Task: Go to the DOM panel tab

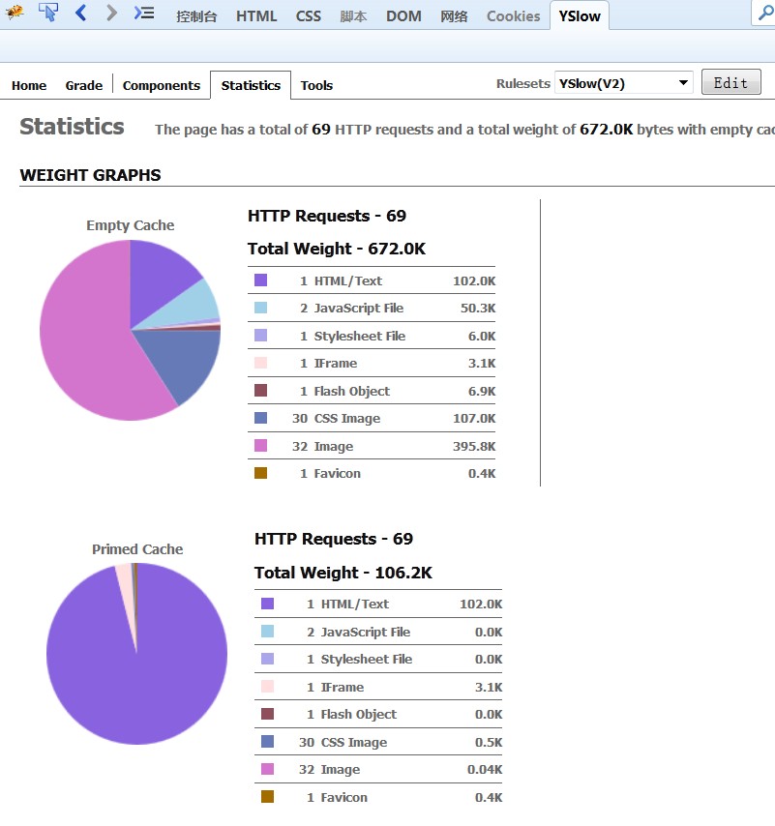Action: [403, 16]
